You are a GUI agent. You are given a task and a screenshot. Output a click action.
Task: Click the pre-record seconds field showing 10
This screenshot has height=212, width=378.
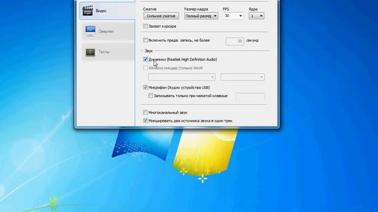234,41
